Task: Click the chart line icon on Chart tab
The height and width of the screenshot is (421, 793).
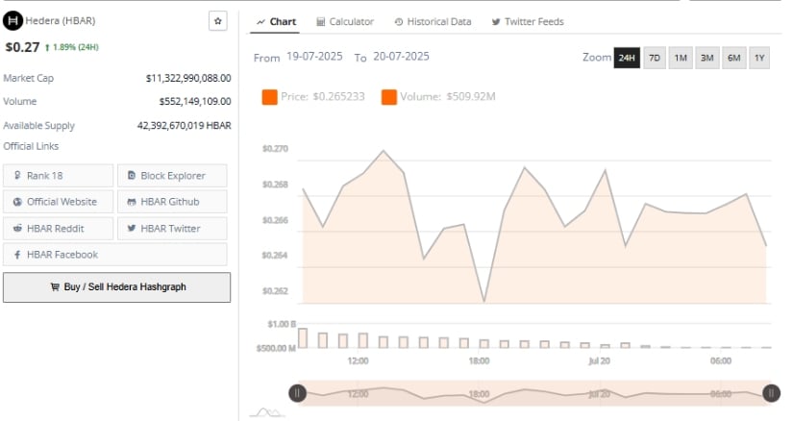Action: [260, 22]
